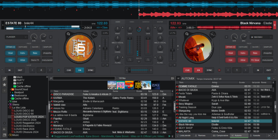Image resolution: width=278 pixels, height=140 pixels.
Task: Click left deck SYNC button
Action: coord(90,70)
